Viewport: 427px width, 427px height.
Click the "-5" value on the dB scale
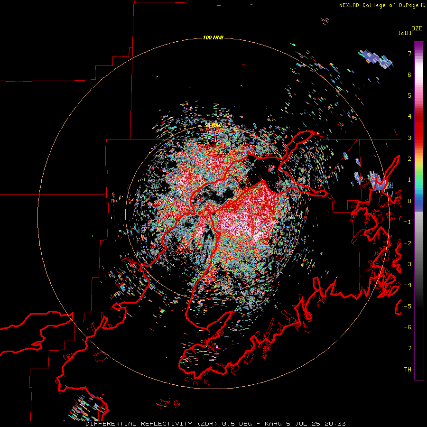[408, 306]
